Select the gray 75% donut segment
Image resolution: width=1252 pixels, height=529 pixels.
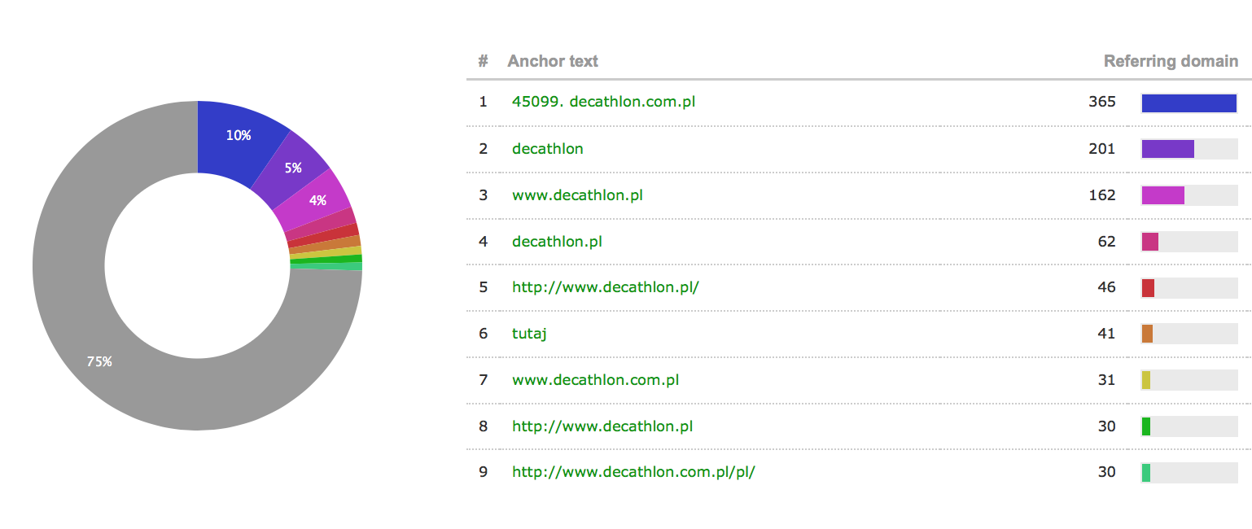(x=99, y=361)
